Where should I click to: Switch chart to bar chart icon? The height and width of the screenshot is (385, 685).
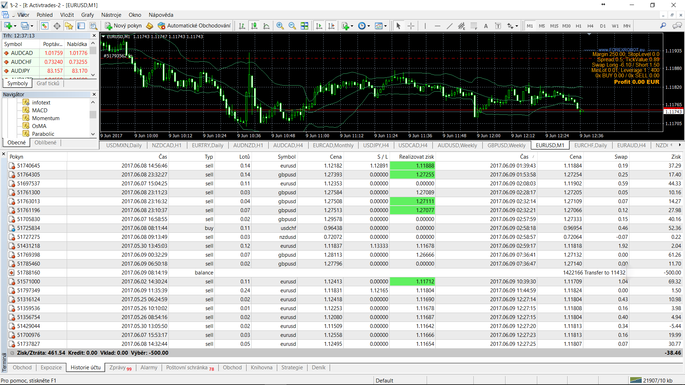click(242, 26)
